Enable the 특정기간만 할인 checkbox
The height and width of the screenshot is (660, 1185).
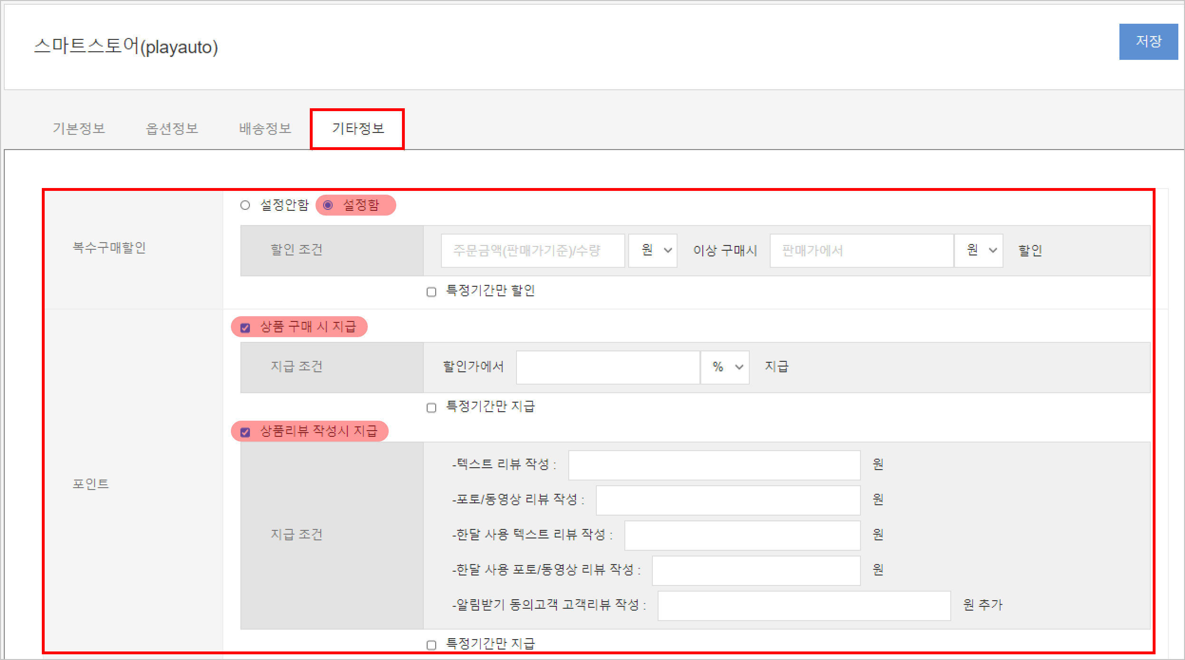[x=431, y=292]
